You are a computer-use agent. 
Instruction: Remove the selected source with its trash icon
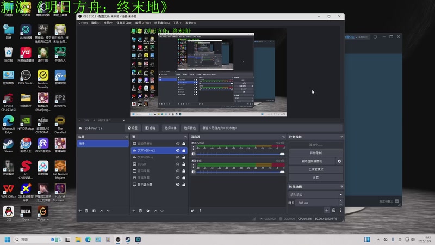click(x=140, y=211)
